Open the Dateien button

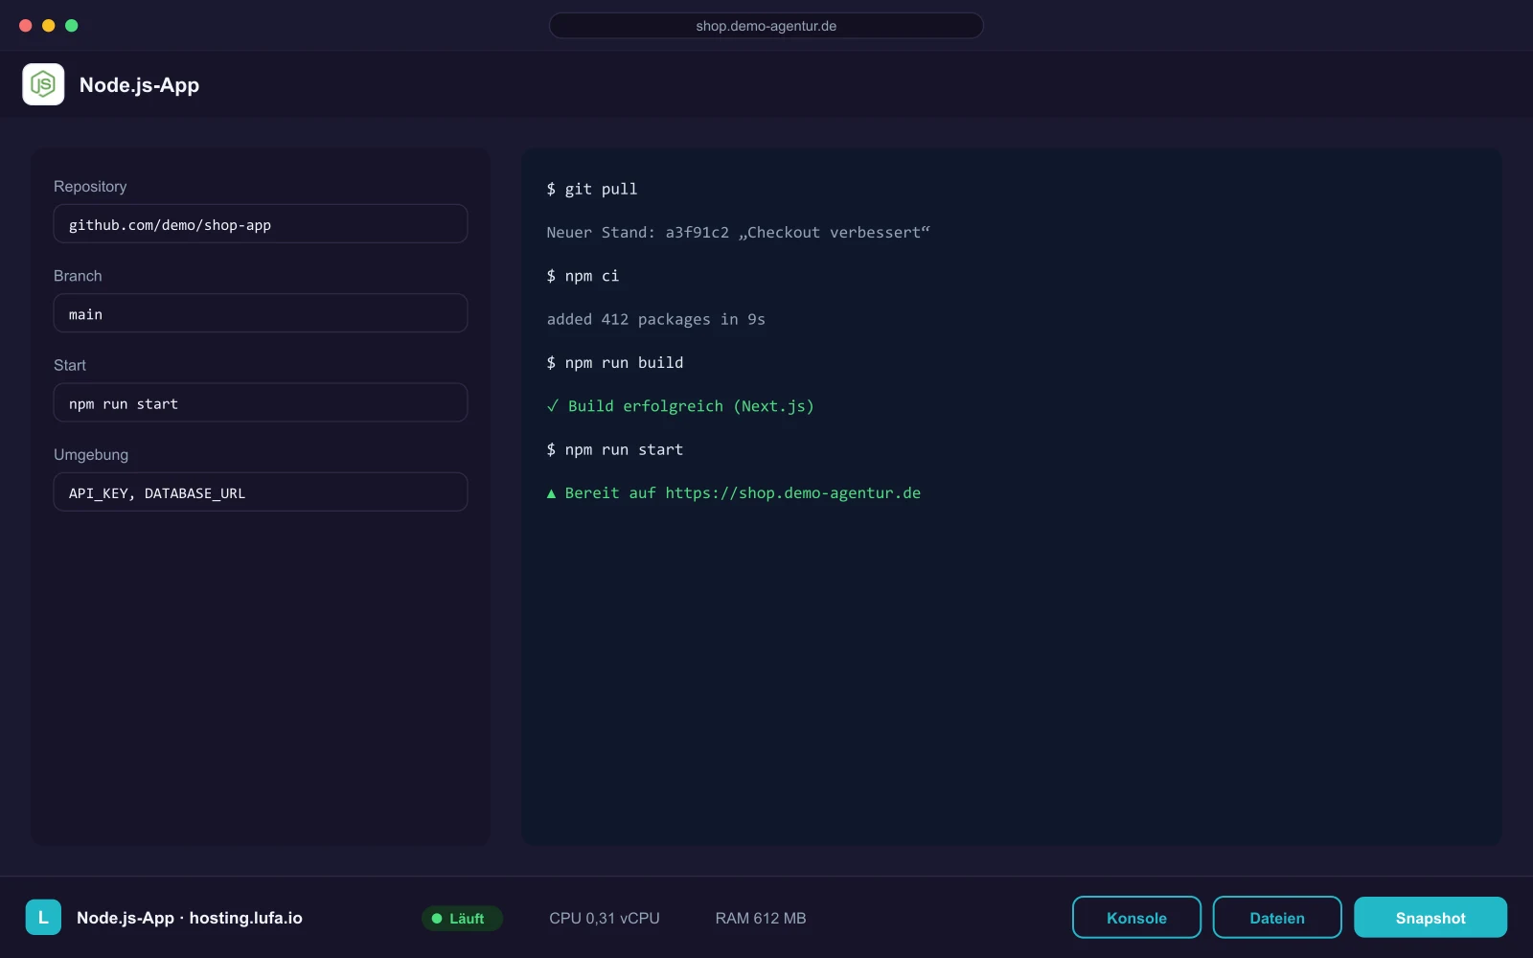[1277, 918]
